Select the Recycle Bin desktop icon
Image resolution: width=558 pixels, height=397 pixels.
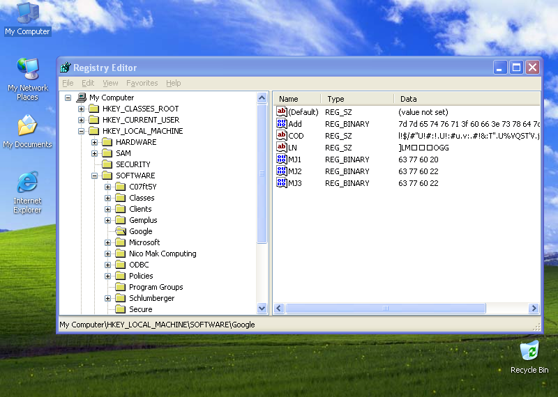pyautogui.click(x=529, y=357)
